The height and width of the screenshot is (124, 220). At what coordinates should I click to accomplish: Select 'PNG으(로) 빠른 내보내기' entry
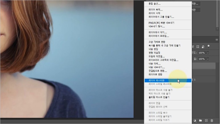pyautogui.click(x=161, y=23)
